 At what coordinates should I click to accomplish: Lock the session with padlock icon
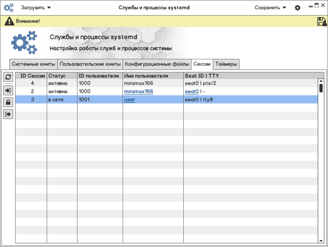tap(8, 102)
